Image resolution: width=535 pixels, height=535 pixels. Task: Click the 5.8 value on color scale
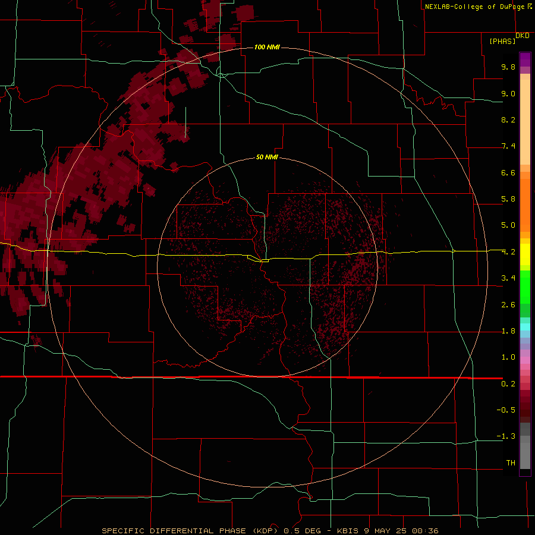(x=508, y=199)
